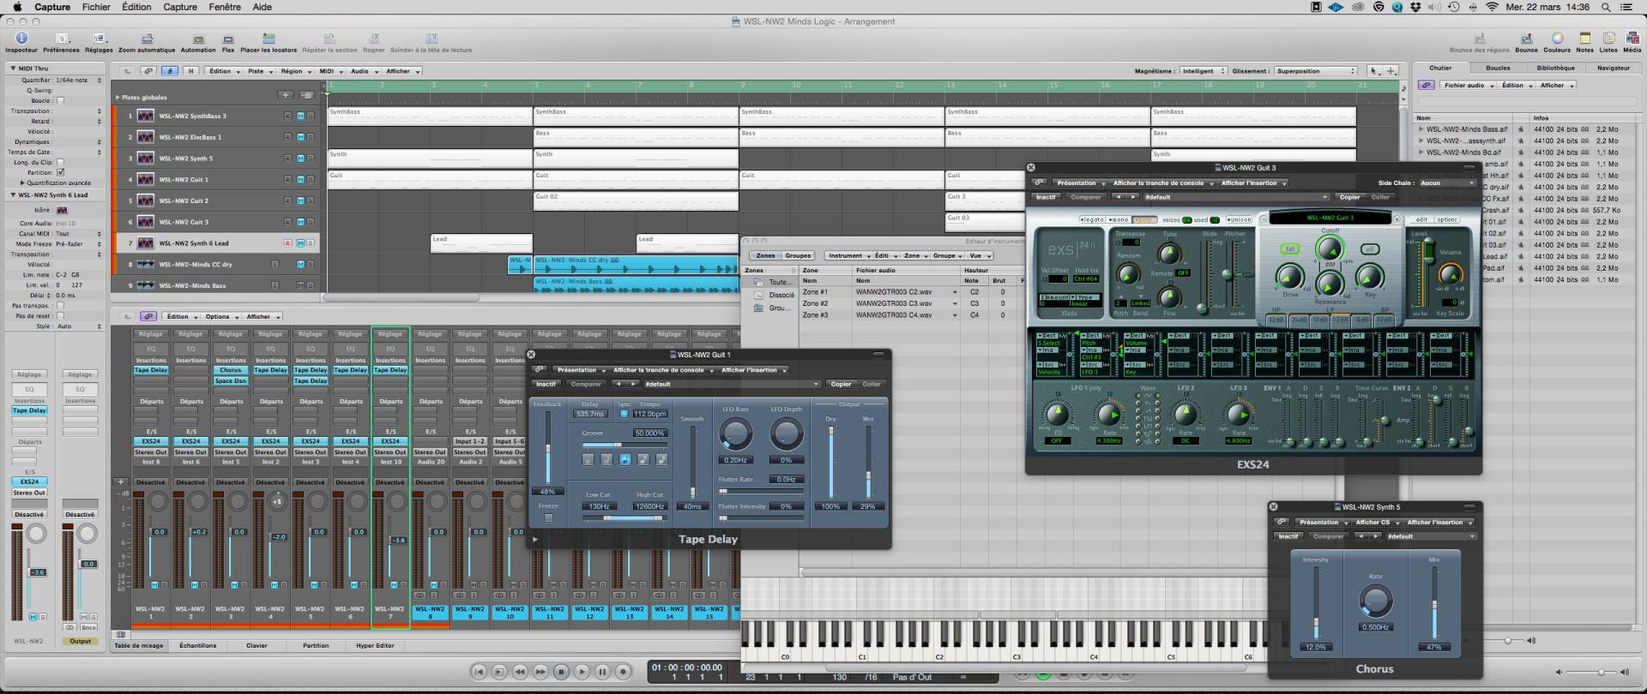Expand the Pistes globales disclosure triangle

click(118, 97)
